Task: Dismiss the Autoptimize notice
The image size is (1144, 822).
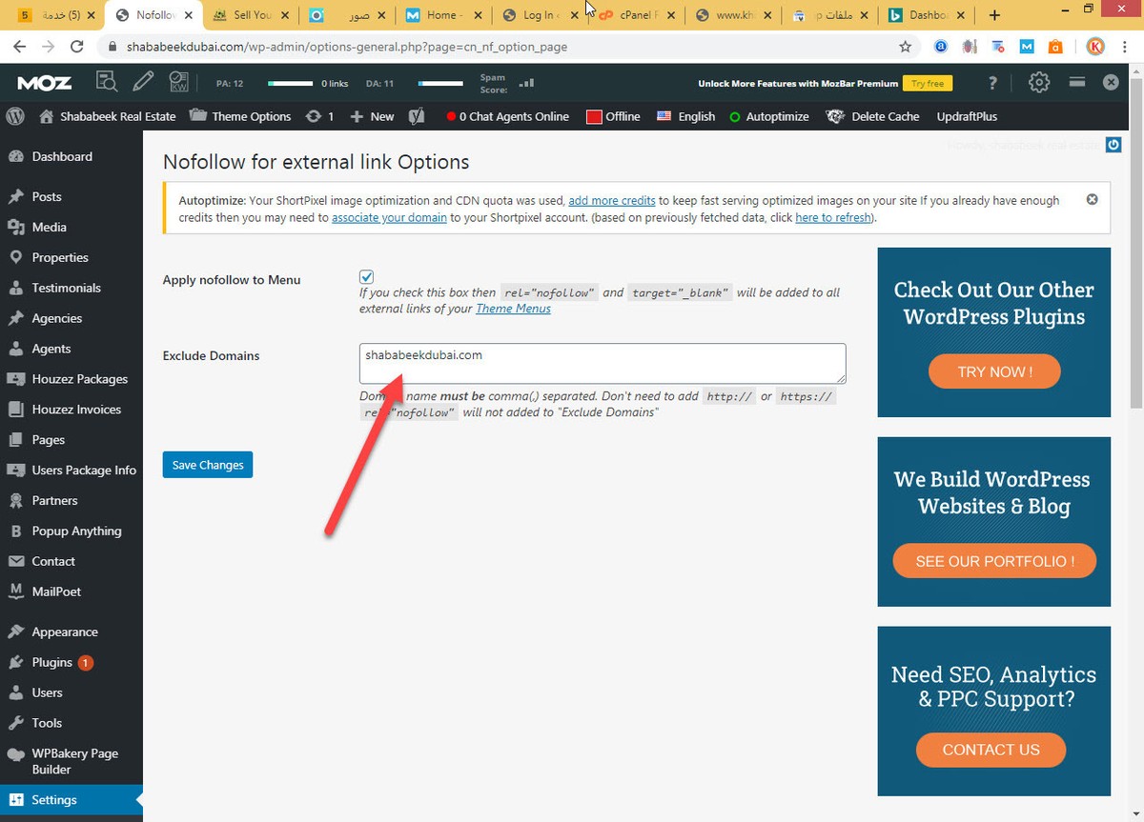Action: (1093, 200)
